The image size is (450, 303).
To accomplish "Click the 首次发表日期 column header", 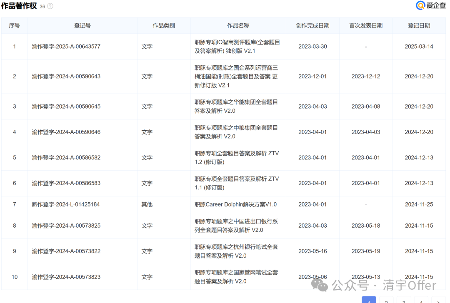I will point(366,25).
